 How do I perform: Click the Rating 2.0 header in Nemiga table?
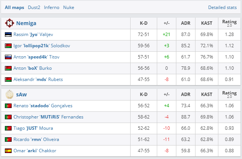coord(229,23)
